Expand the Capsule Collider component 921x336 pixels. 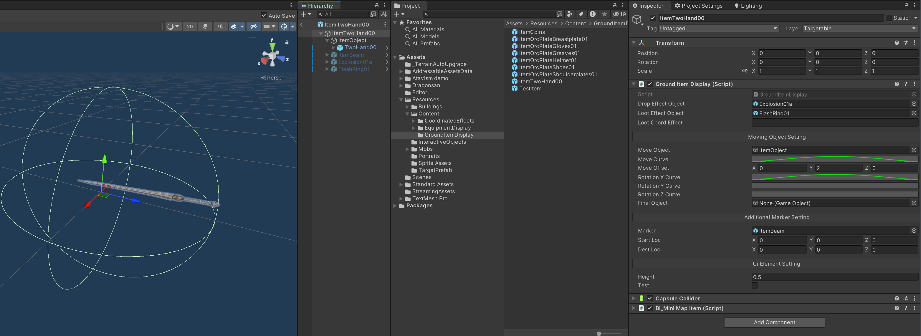click(634, 298)
